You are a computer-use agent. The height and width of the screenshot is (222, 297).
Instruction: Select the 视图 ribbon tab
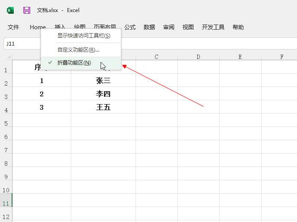pos(188,27)
